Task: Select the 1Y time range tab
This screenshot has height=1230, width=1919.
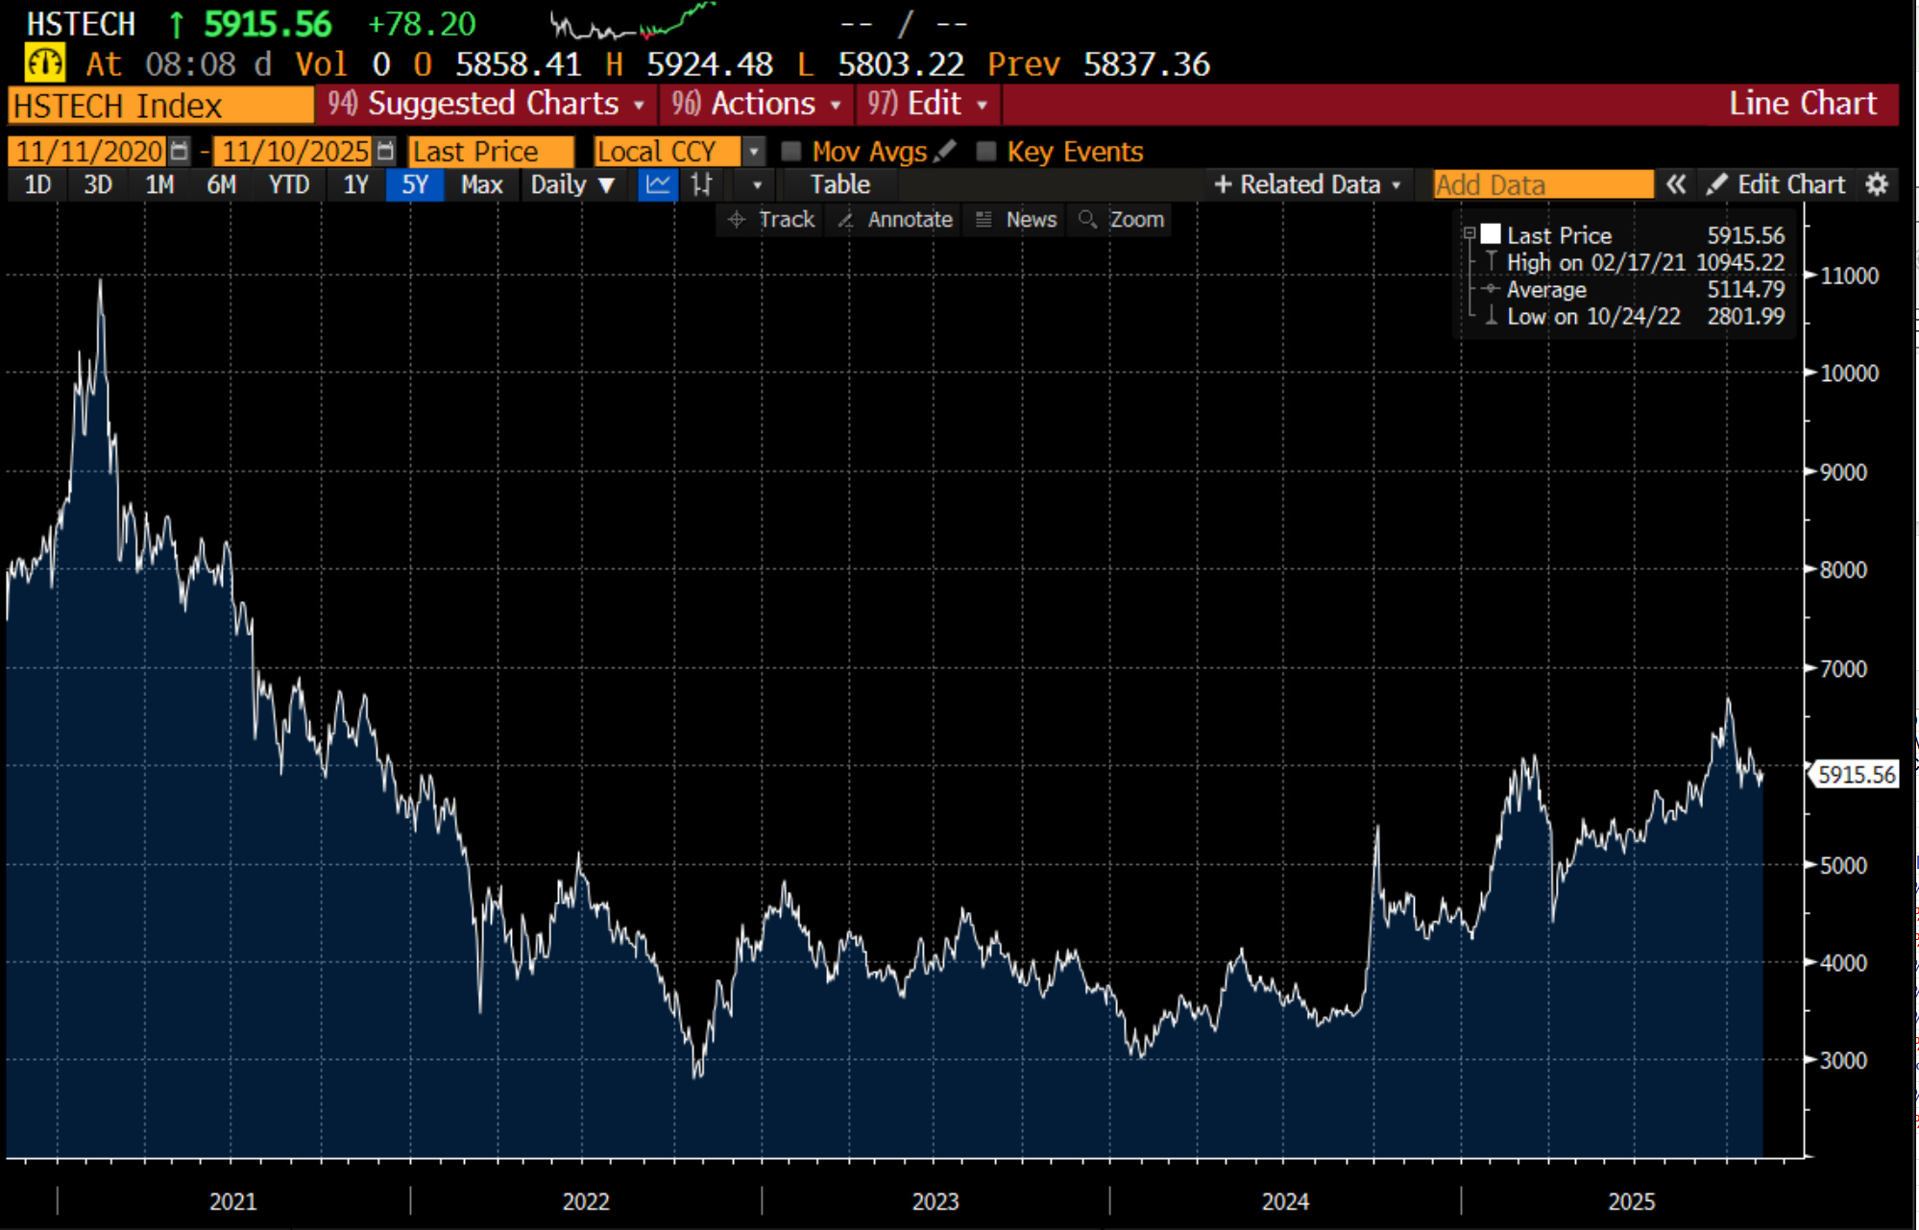Action: click(355, 184)
